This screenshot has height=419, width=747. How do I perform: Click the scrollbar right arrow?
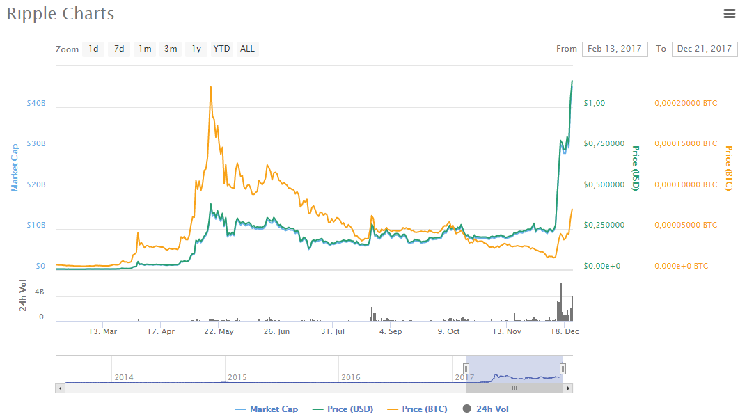[x=568, y=388]
